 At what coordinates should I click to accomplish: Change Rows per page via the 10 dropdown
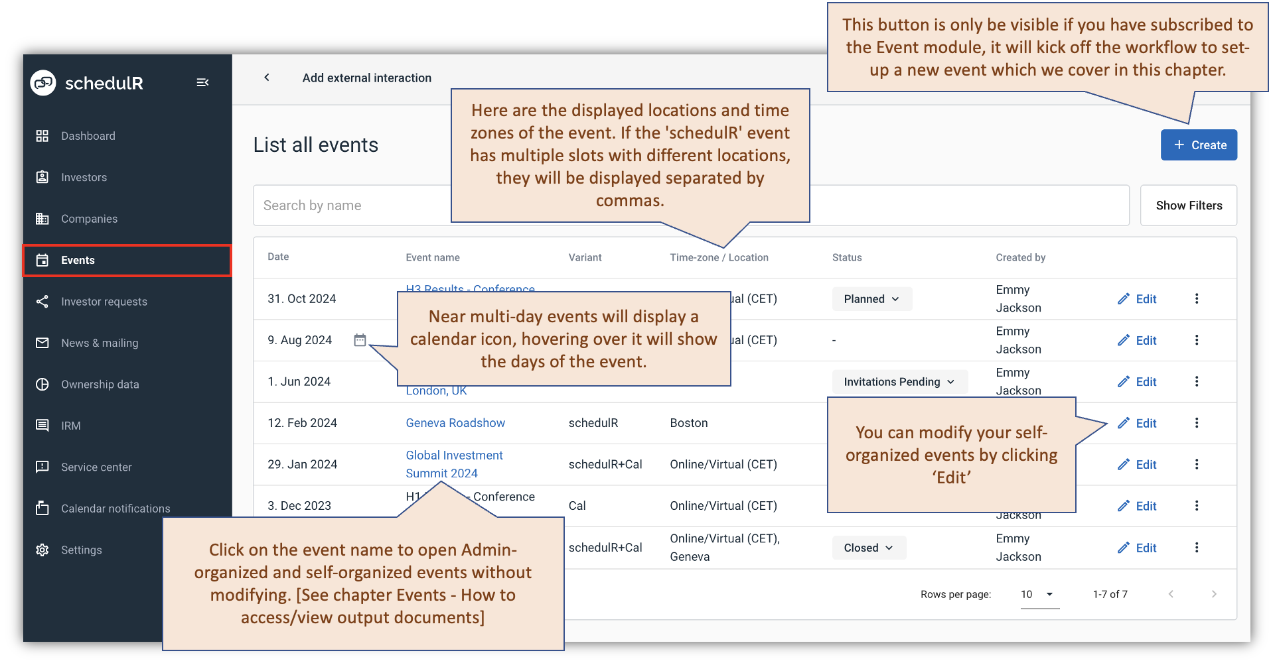click(1038, 594)
